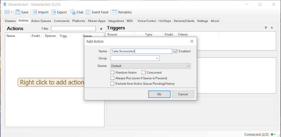The width and height of the screenshot is (281, 137).
Task: Open the Variables icon in toolbar
Action: point(114,12)
